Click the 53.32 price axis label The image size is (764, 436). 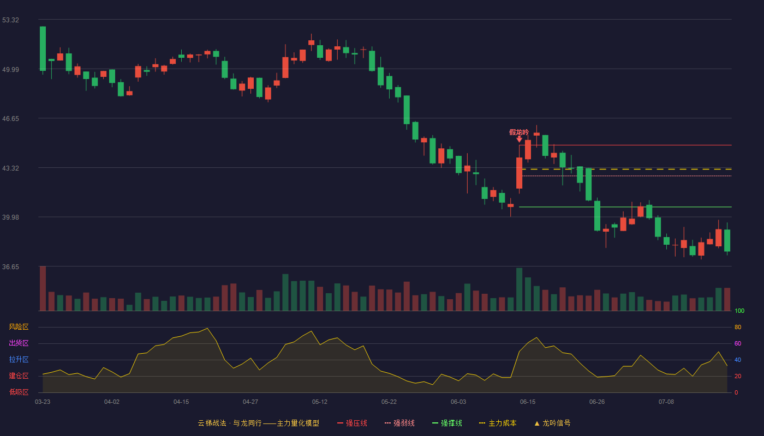coord(10,20)
